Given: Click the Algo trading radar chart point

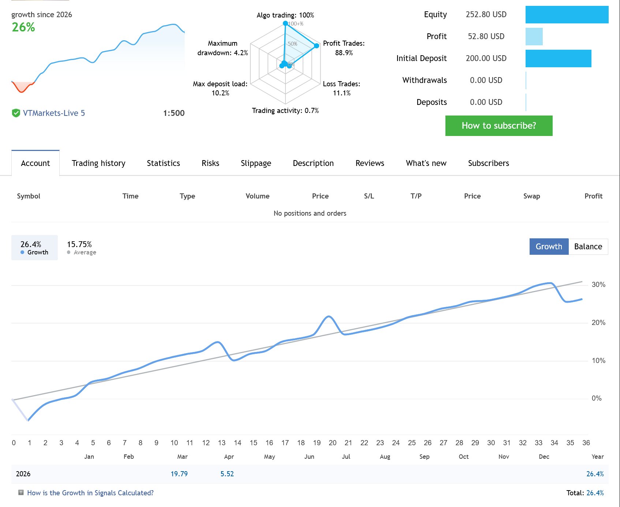Looking at the screenshot, I should click(x=285, y=23).
